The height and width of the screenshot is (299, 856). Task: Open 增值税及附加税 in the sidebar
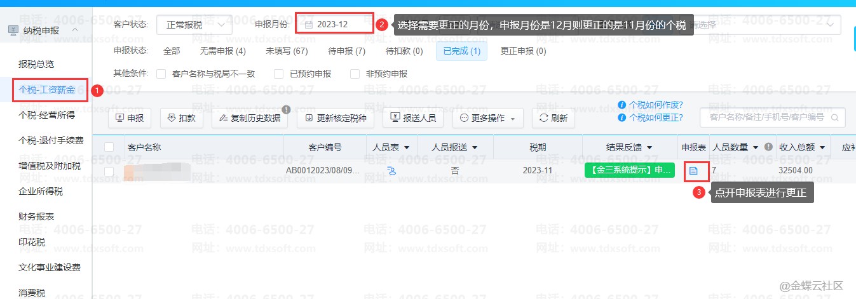(x=50, y=166)
